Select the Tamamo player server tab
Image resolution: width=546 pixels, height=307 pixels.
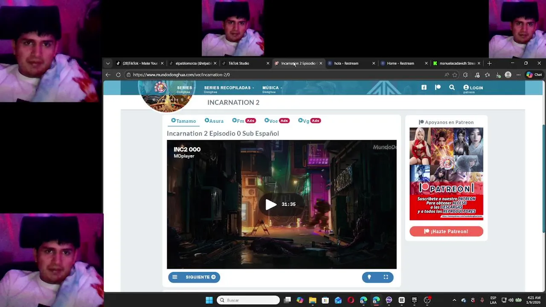coord(183,121)
